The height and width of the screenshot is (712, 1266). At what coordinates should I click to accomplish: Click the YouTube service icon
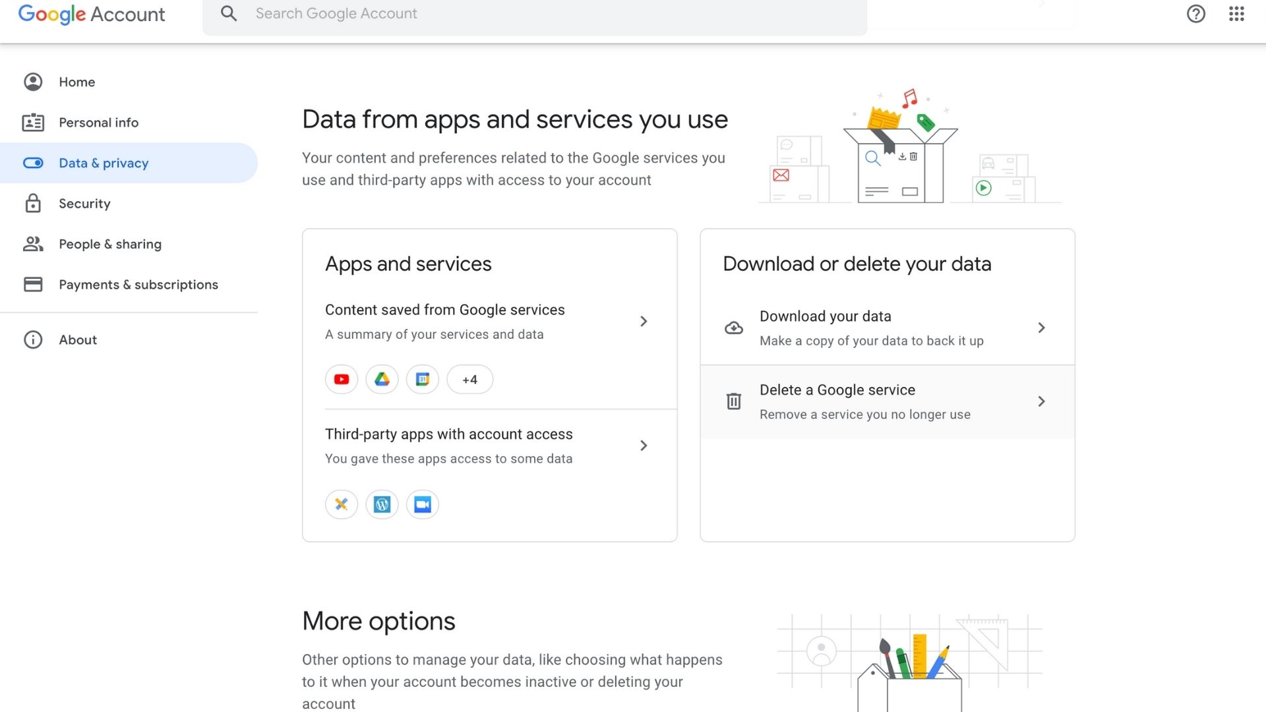(342, 379)
